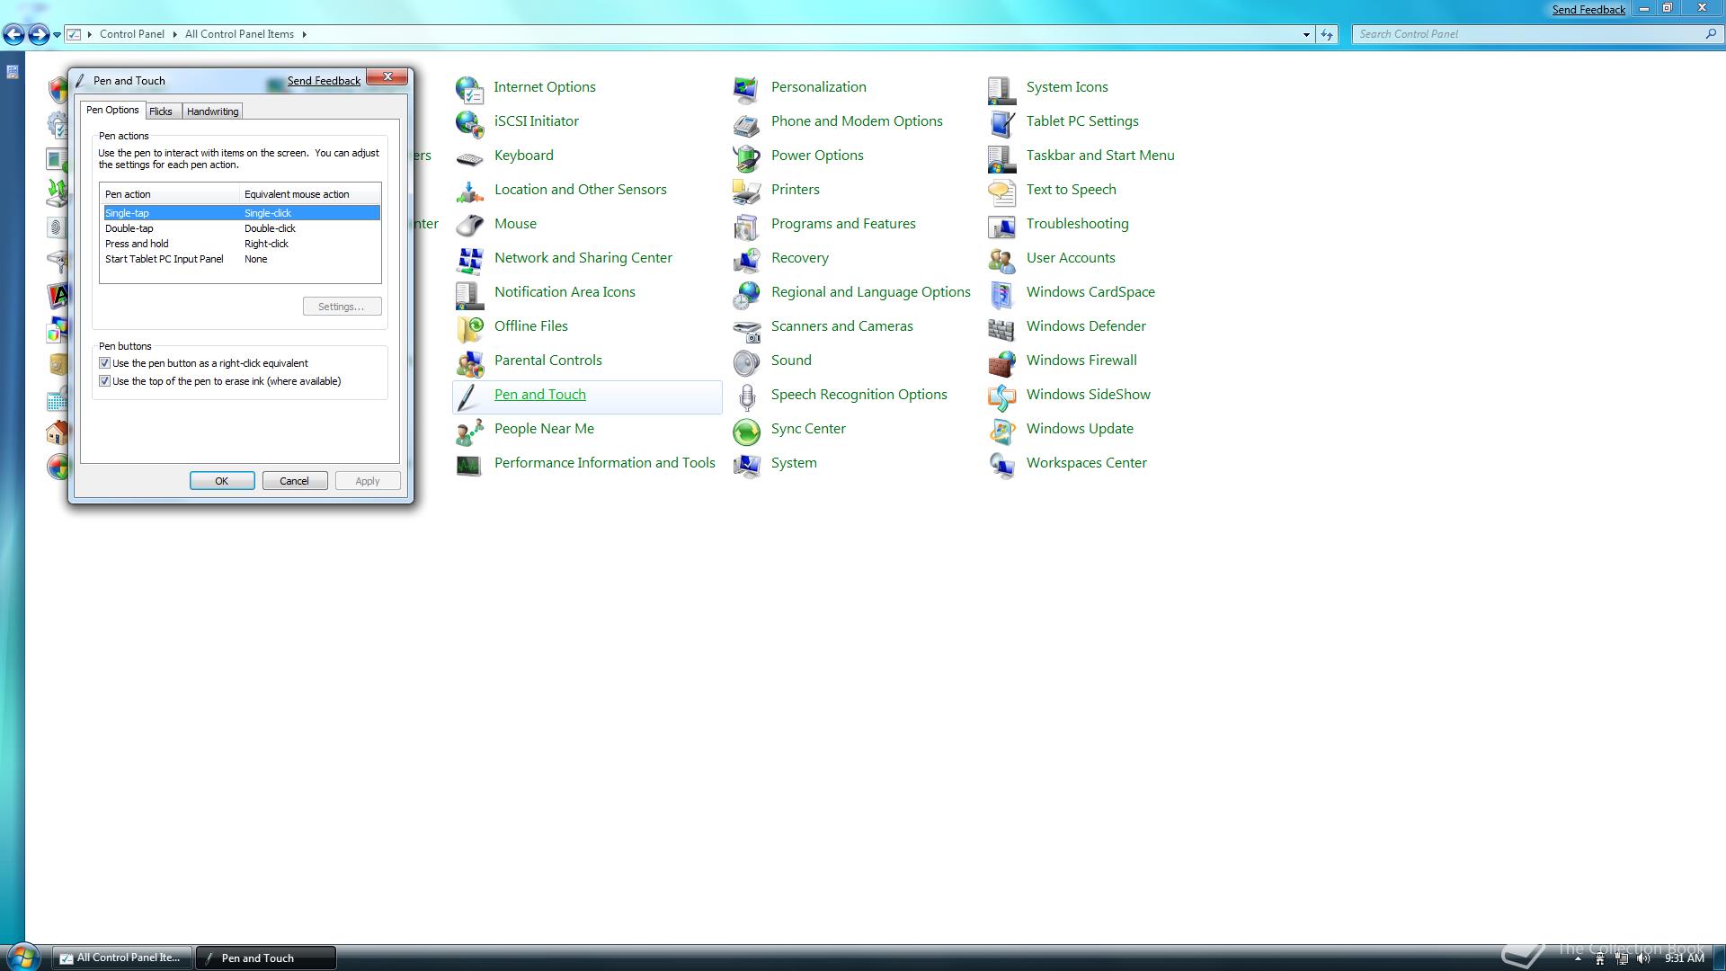Expand the address bar history dropdown

coord(1306,34)
